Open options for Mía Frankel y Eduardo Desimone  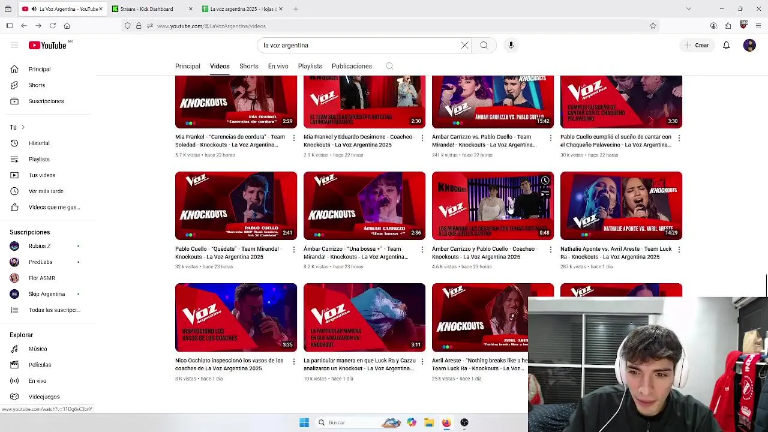[422, 138]
